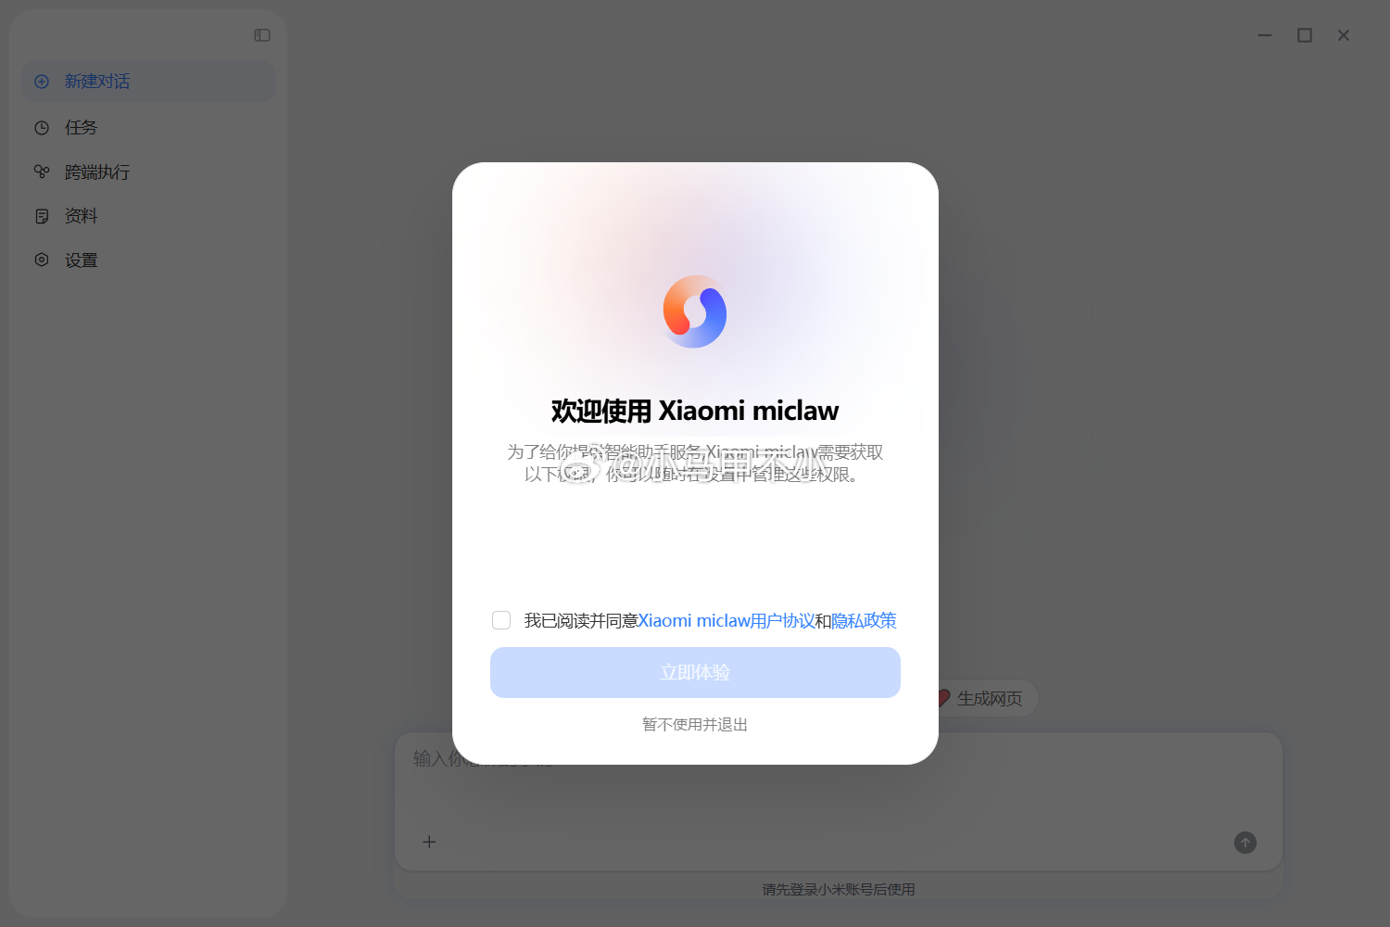The width and height of the screenshot is (1390, 927).
Task: Click the cross-device icon beside 跨端执行
Action: [42, 171]
